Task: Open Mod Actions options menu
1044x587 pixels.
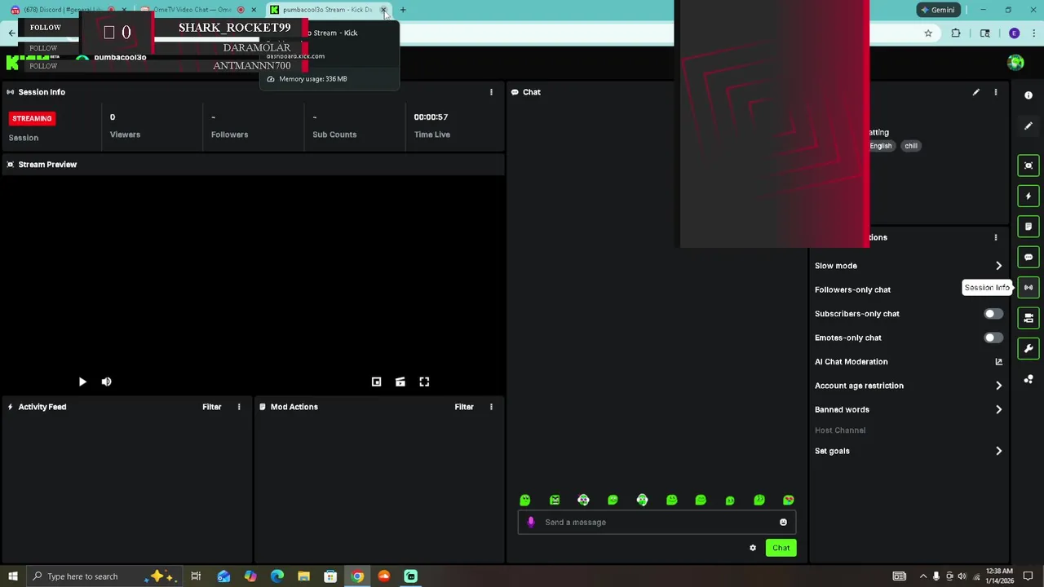Action: (x=491, y=407)
